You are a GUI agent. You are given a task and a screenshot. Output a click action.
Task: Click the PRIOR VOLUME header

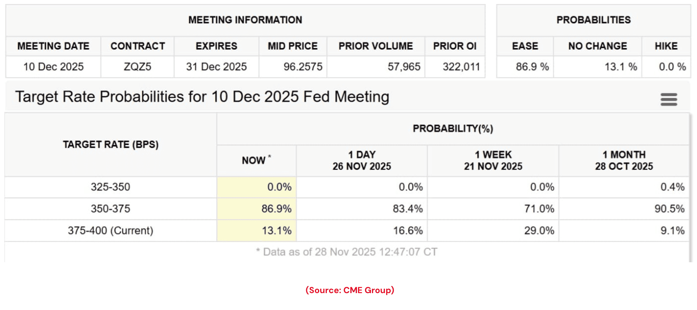click(375, 46)
